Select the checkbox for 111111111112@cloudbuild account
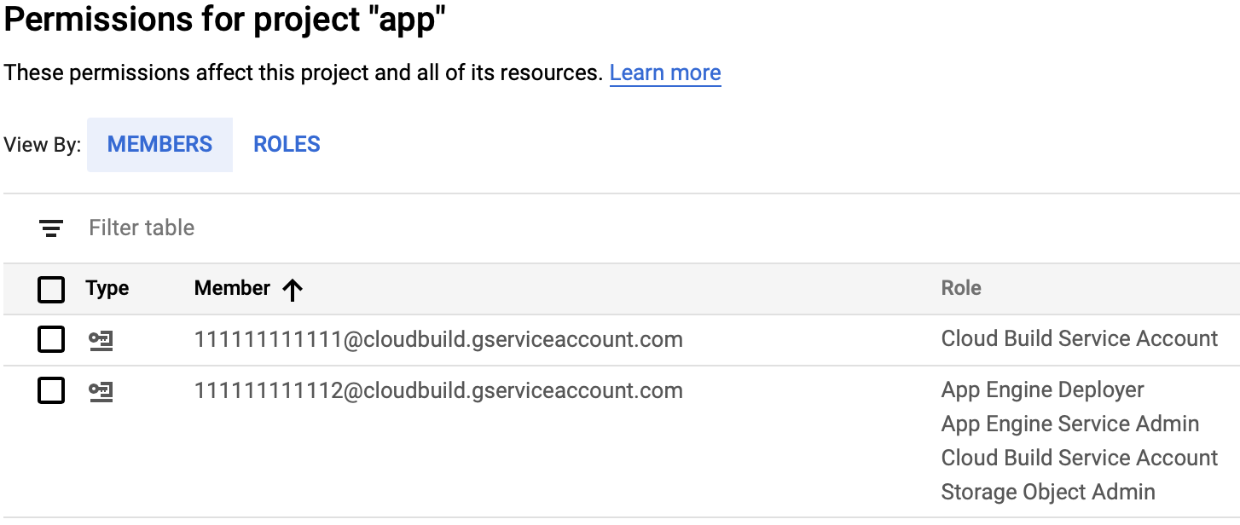Image resolution: width=1240 pixels, height=525 pixels. pyautogui.click(x=51, y=391)
